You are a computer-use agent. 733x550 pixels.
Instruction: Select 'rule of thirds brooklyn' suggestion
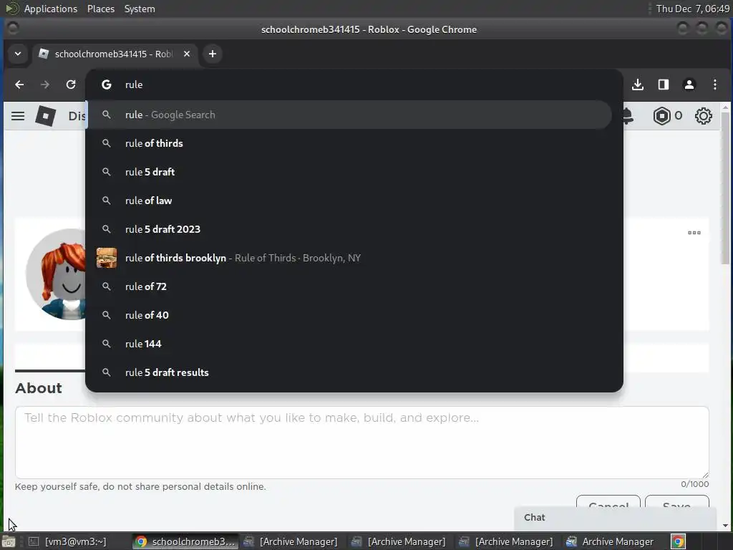click(349, 258)
